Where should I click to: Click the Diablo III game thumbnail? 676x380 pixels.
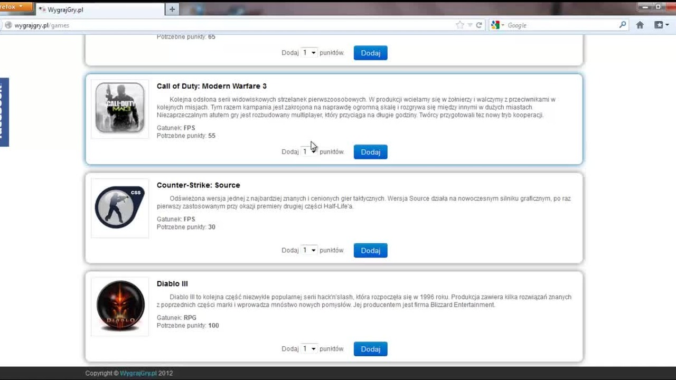pos(120,306)
